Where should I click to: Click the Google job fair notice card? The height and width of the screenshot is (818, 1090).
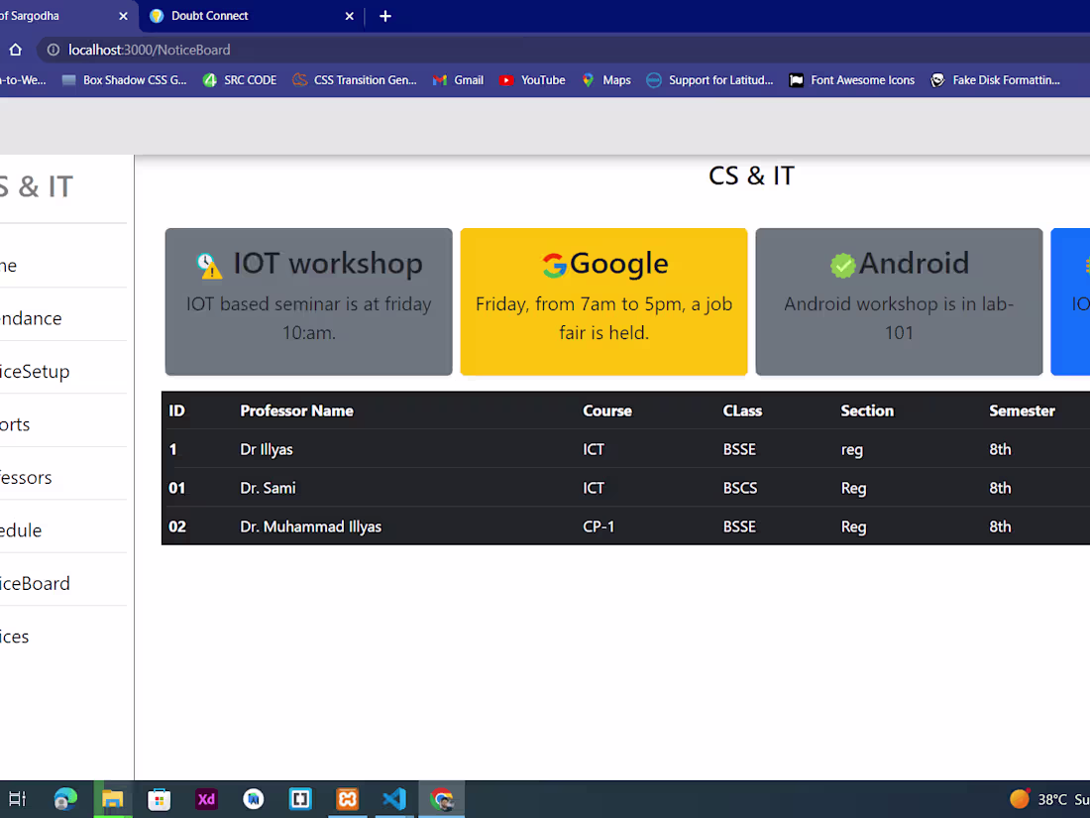(603, 301)
